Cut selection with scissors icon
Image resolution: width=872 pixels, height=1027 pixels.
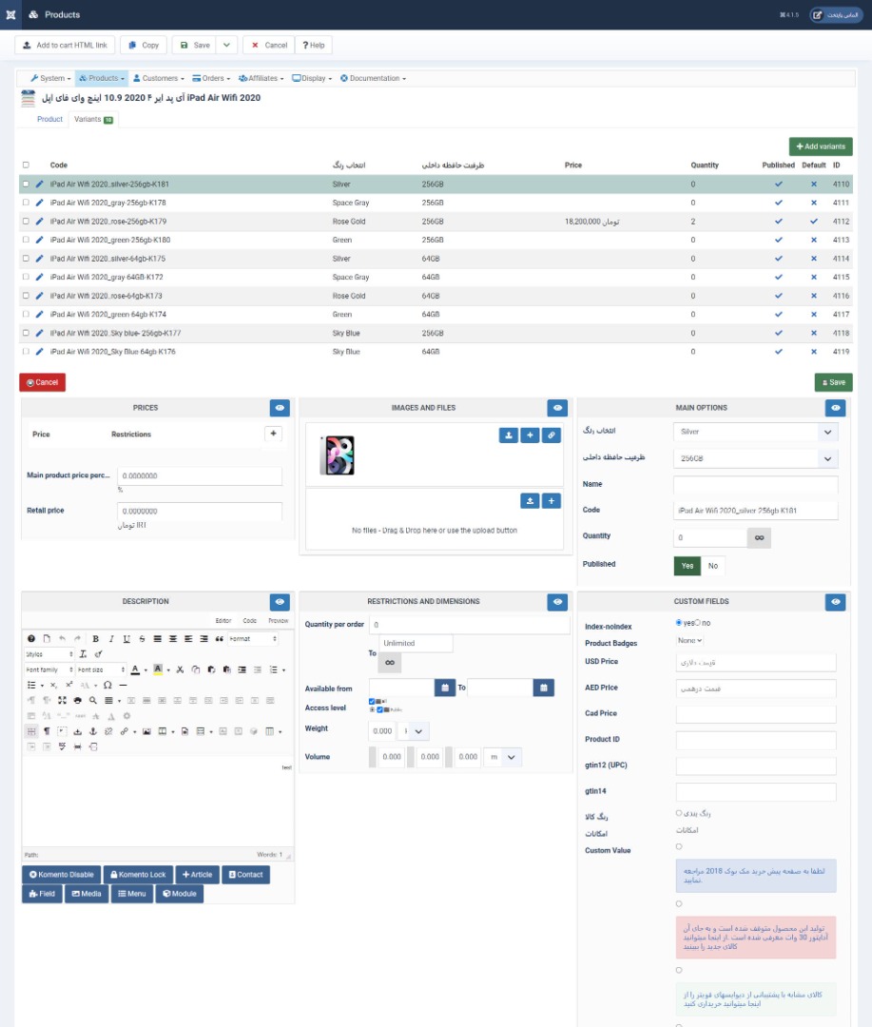pos(180,669)
